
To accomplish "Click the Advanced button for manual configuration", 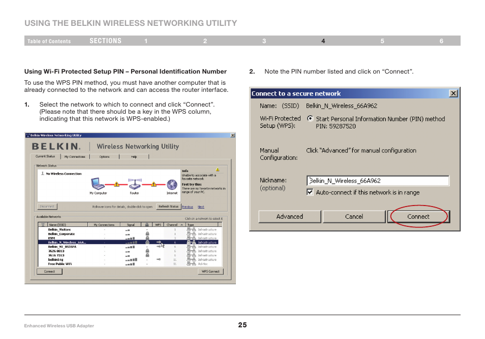I will (x=289, y=216).
